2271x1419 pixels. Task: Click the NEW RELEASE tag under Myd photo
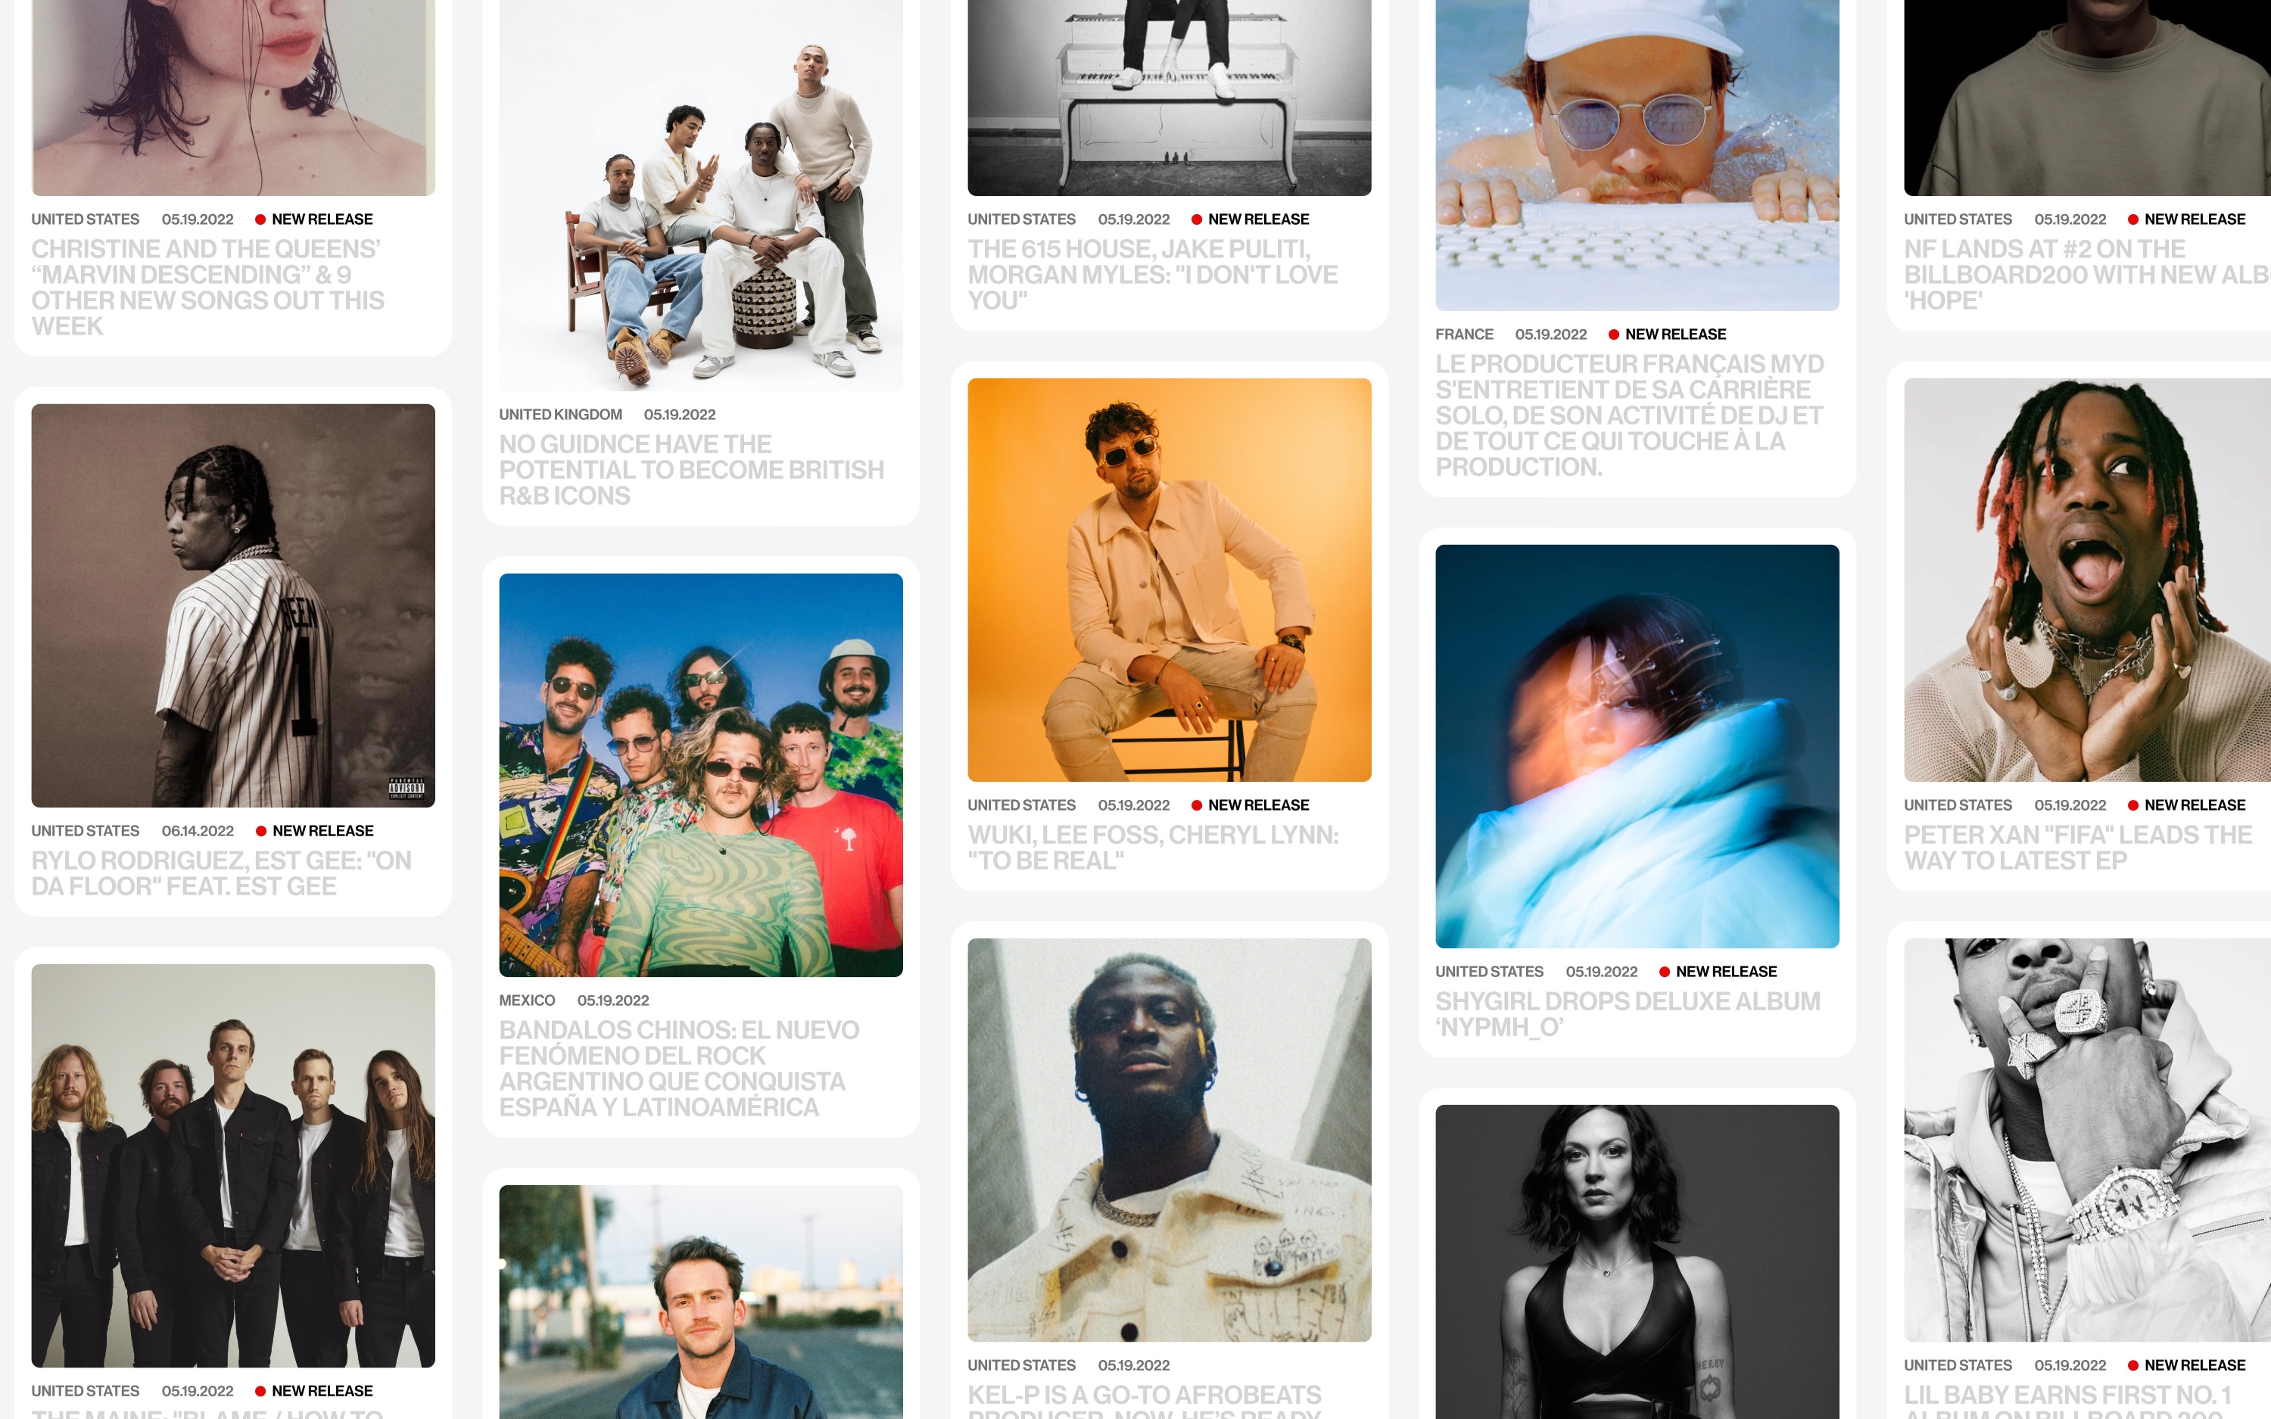point(1668,334)
